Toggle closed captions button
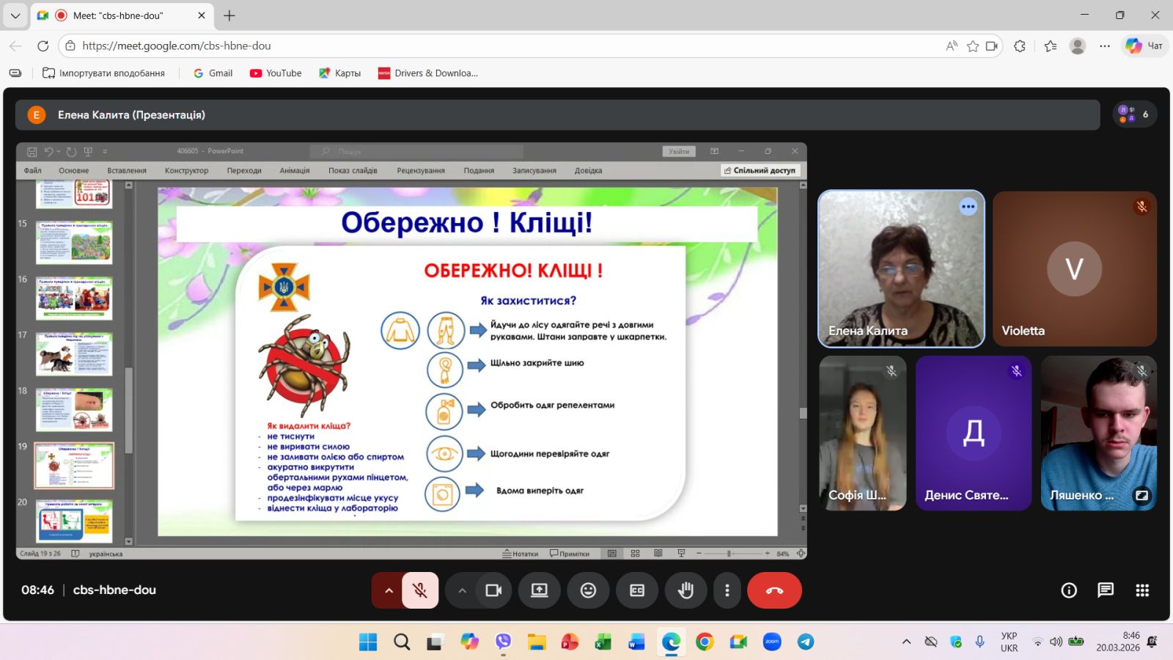 coord(637,590)
